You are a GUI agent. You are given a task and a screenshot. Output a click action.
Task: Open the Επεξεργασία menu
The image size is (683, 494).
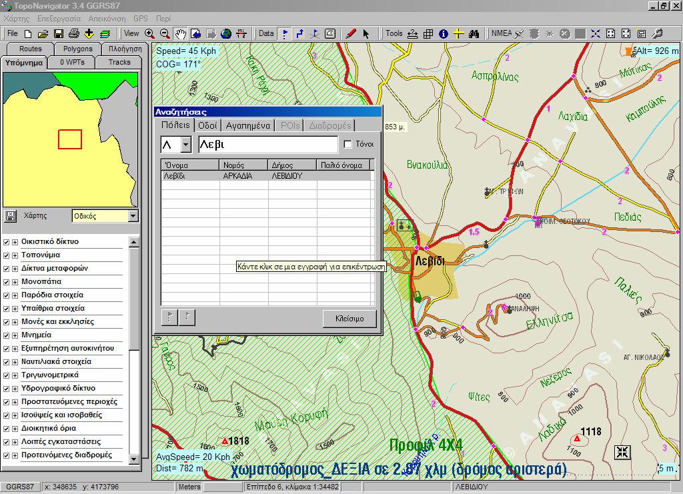59,19
